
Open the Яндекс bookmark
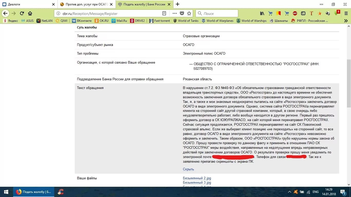coord(11,21)
